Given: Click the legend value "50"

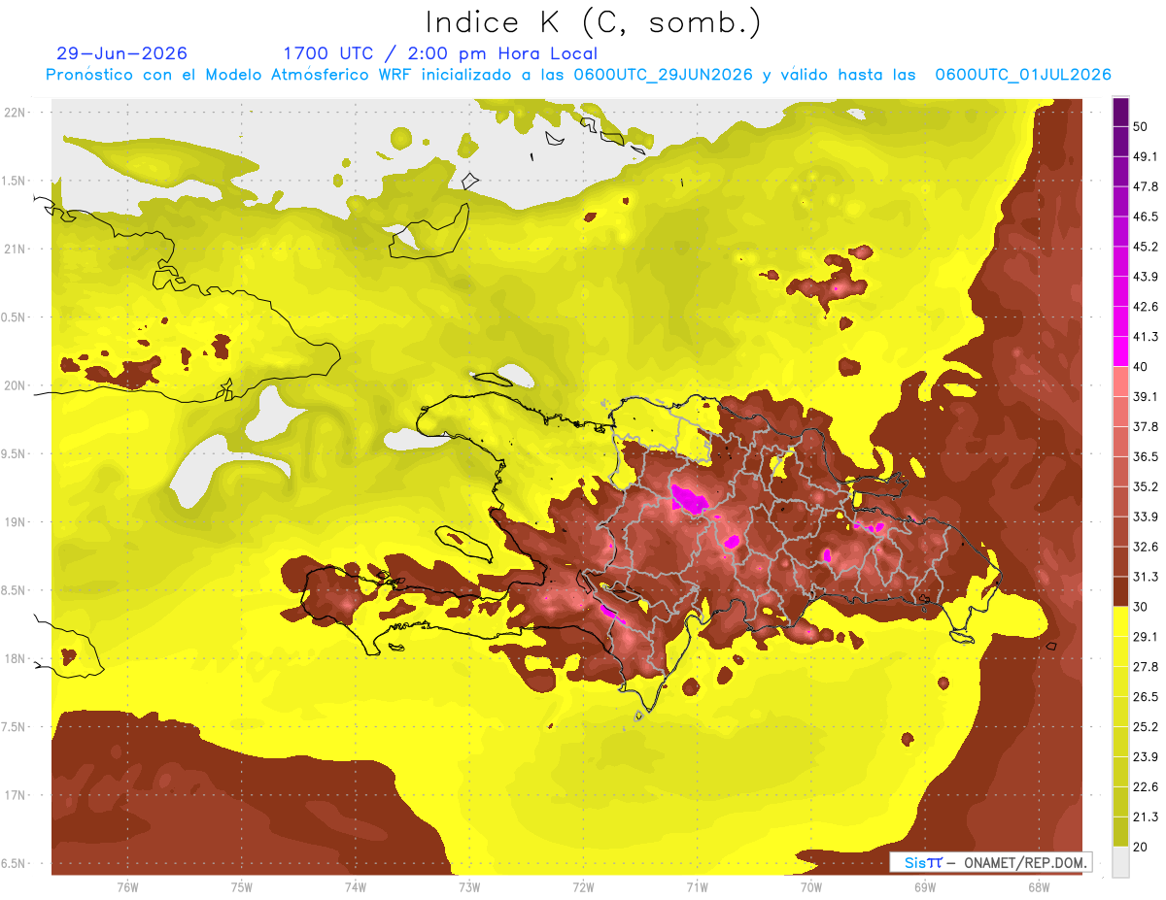Looking at the screenshot, I should point(1142,127).
